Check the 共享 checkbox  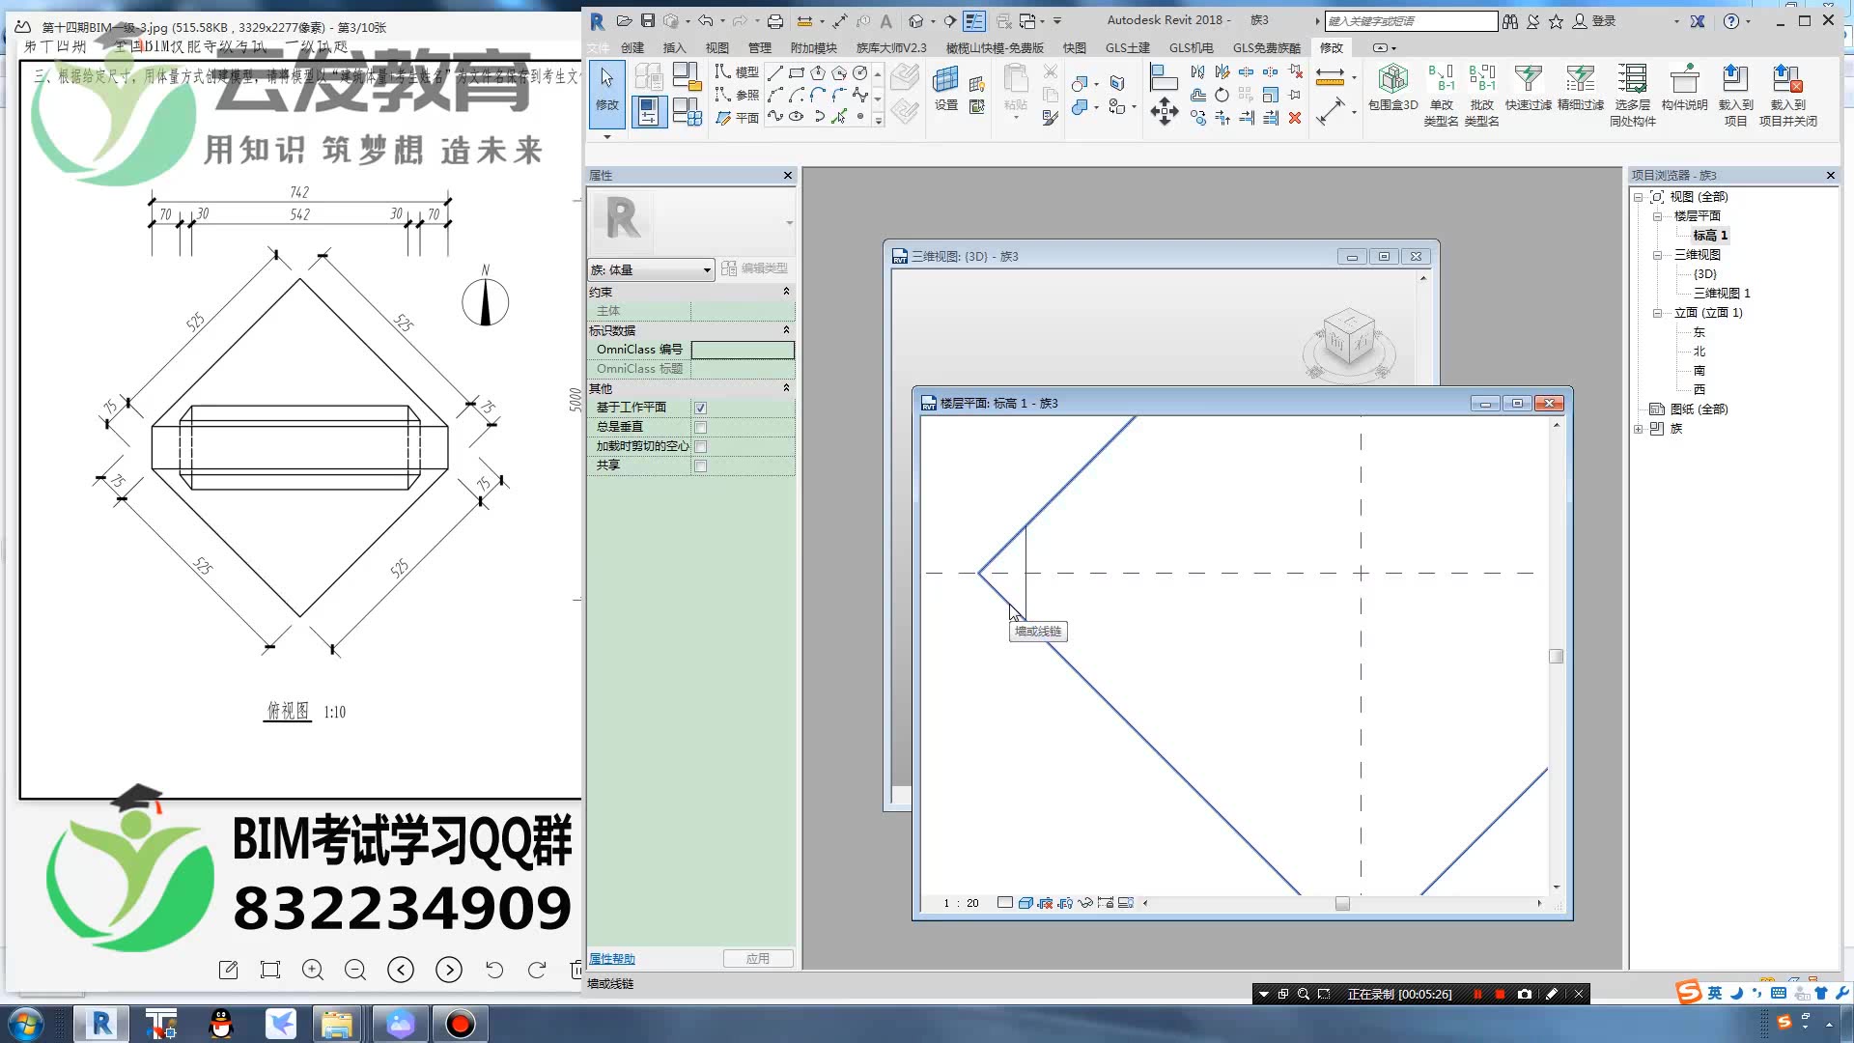[701, 465]
